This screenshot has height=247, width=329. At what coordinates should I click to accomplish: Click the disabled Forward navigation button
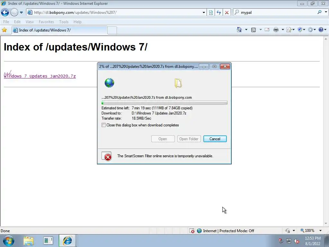[14, 13]
